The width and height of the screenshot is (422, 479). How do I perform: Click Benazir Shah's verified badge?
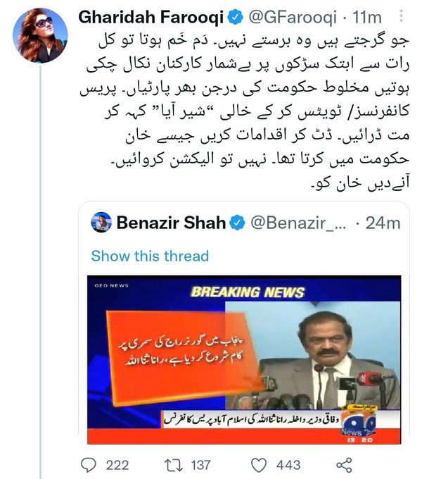(237, 223)
